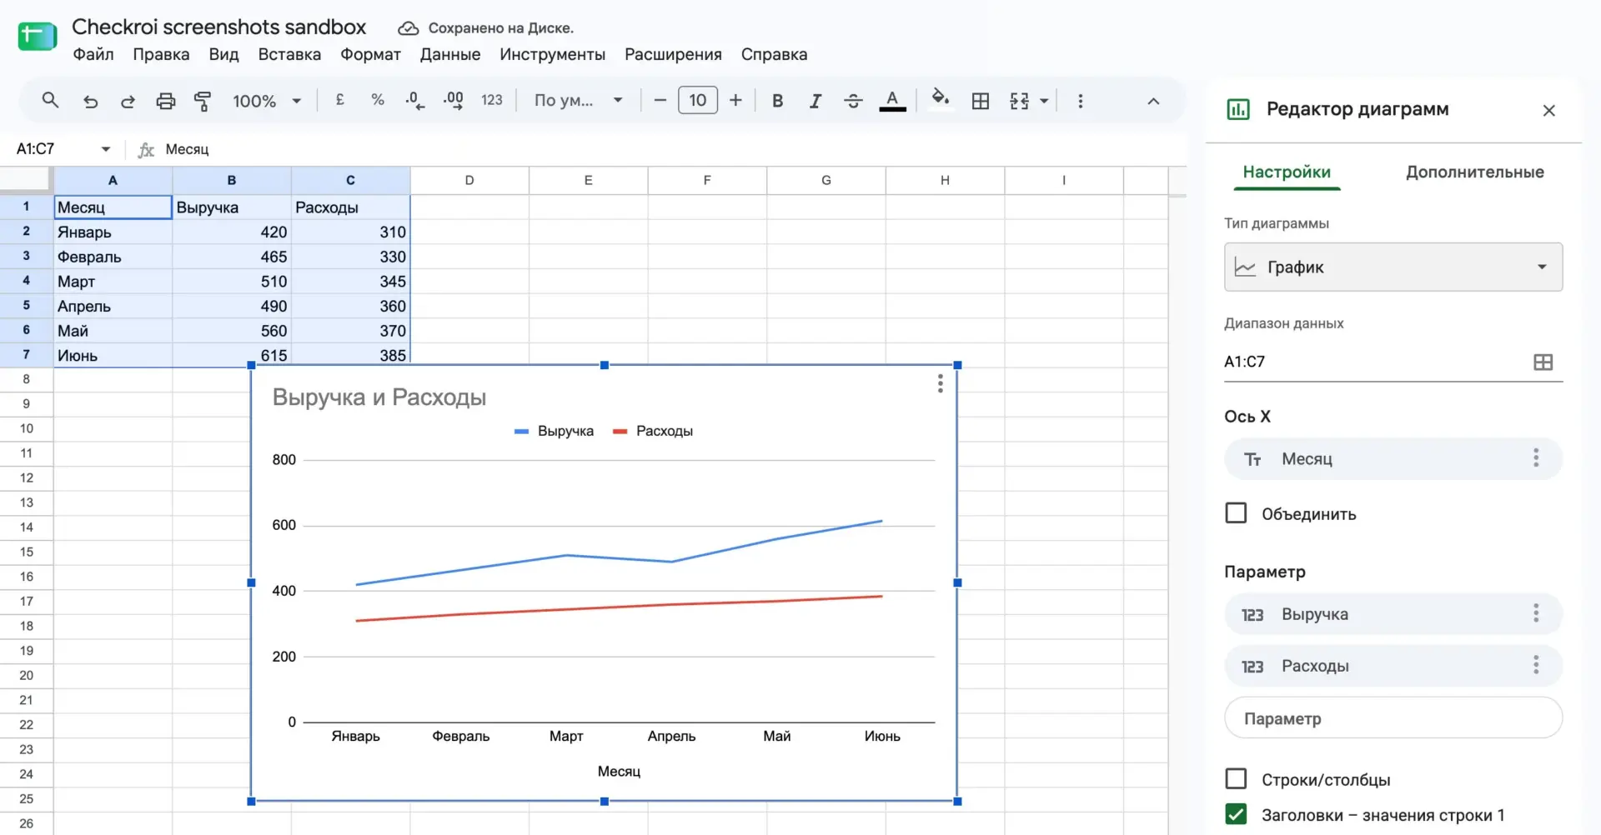Open options for the Выручка series
This screenshot has width=1601, height=835.
1535,613
